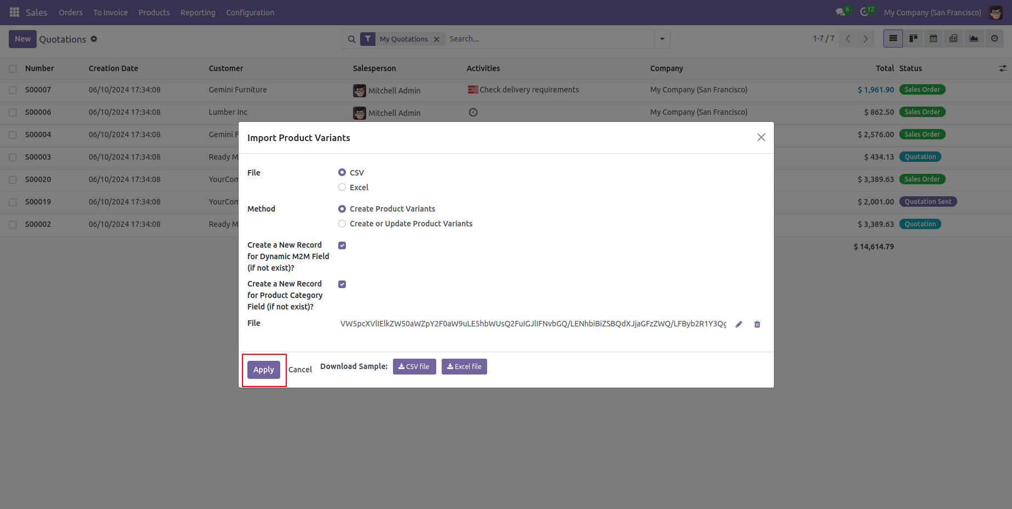
Task: Select Create or Update Product Variants
Action: pyautogui.click(x=342, y=224)
